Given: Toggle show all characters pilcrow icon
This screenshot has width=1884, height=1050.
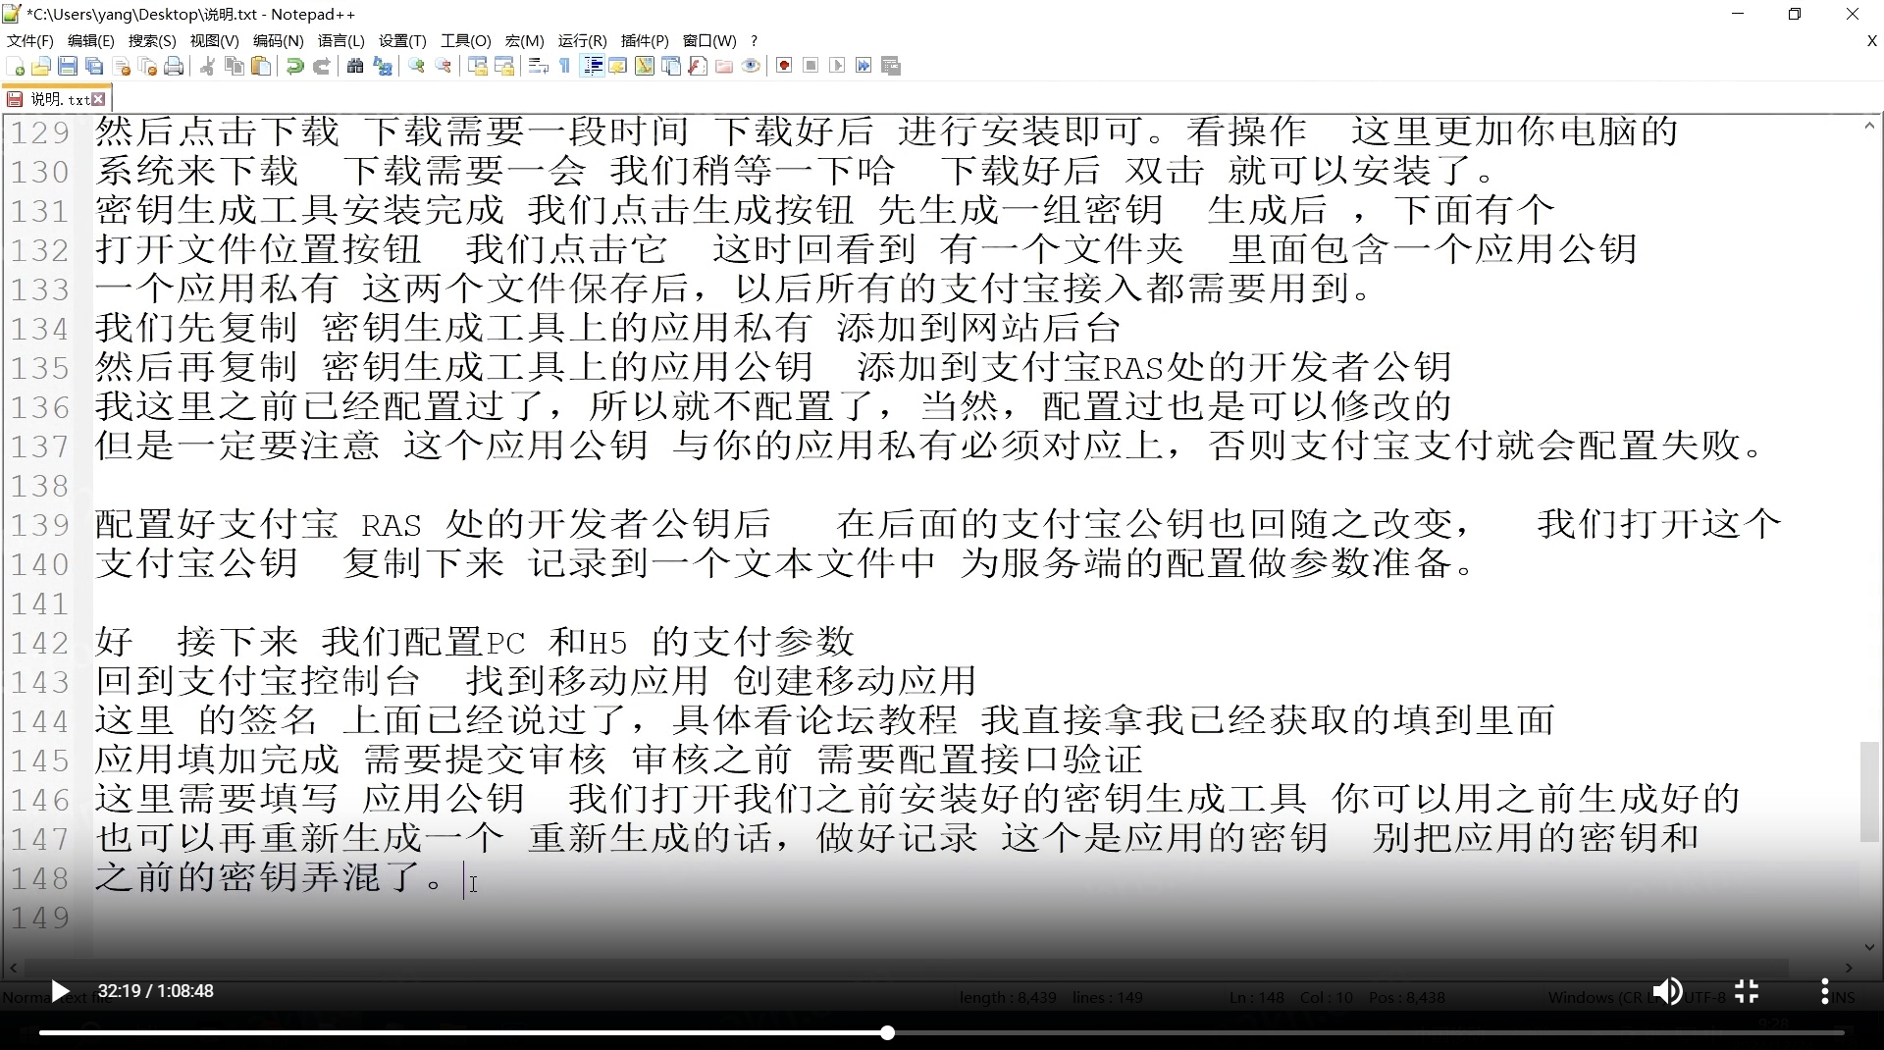Looking at the screenshot, I should [565, 66].
